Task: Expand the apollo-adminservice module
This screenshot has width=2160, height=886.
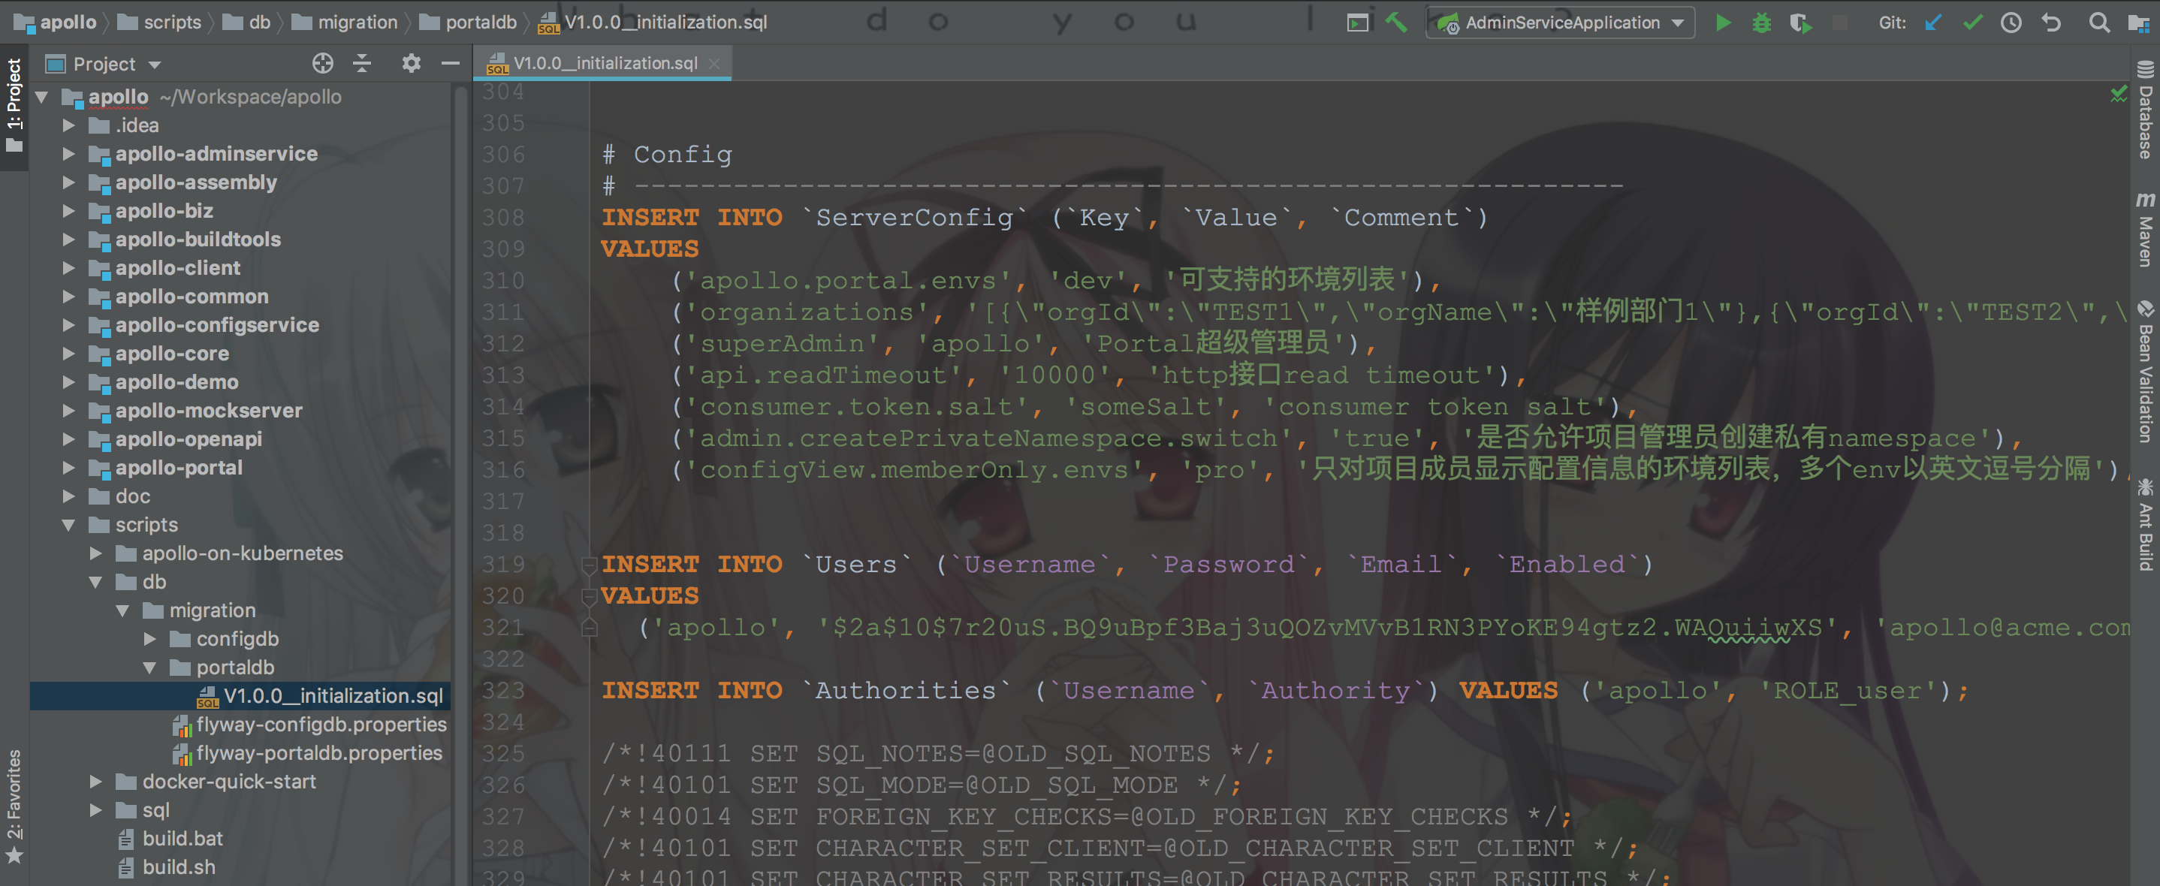Action: click(x=69, y=153)
